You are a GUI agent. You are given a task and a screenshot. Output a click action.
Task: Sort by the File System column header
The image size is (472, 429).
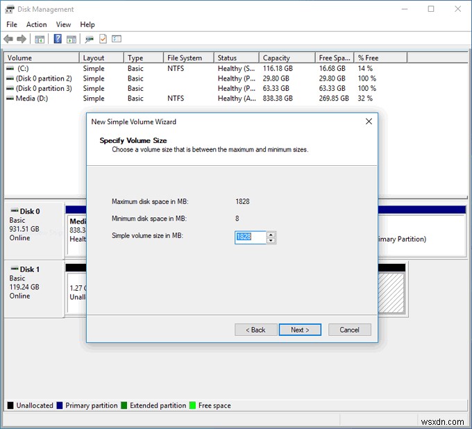click(189, 58)
